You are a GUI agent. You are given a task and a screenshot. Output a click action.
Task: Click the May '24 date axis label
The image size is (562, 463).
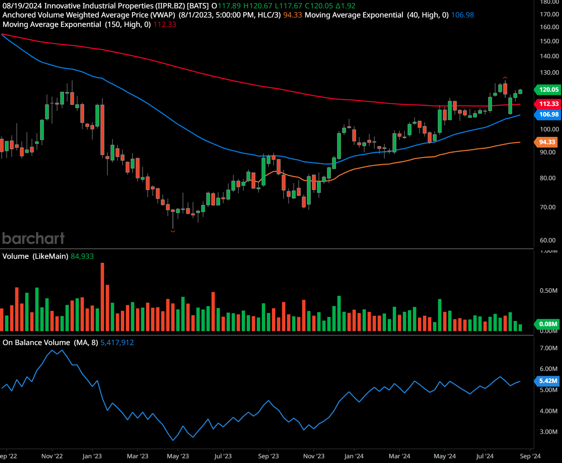445,456
